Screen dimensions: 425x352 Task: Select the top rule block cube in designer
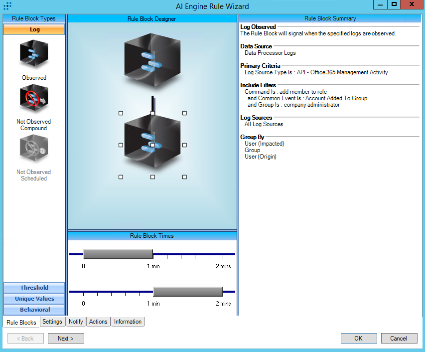tap(152, 59)
